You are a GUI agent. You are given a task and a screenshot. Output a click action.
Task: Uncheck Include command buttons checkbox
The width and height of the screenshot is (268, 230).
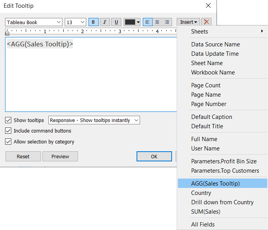coord(8,131)
